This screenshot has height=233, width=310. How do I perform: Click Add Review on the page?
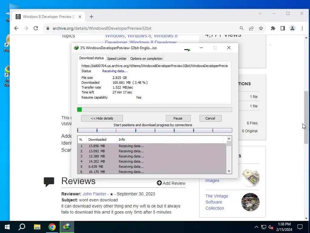pyautogui.click(x=171, y=183)
